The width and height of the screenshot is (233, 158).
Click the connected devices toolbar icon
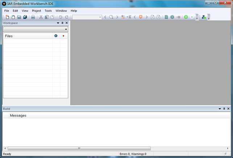[x=204, y=17]
